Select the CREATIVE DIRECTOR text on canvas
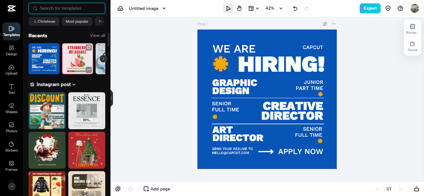This screenshot has width=424, height=196. pos(292,111)
